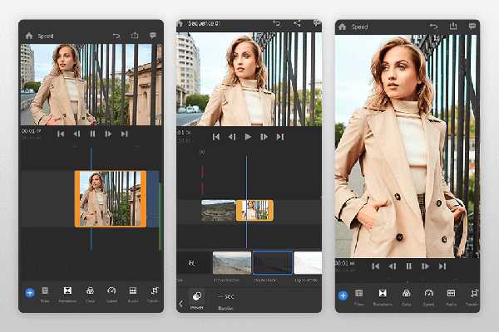Open feedback chat bubble on middle phone
The image size is (499, 332).
(x=317, y=23)
